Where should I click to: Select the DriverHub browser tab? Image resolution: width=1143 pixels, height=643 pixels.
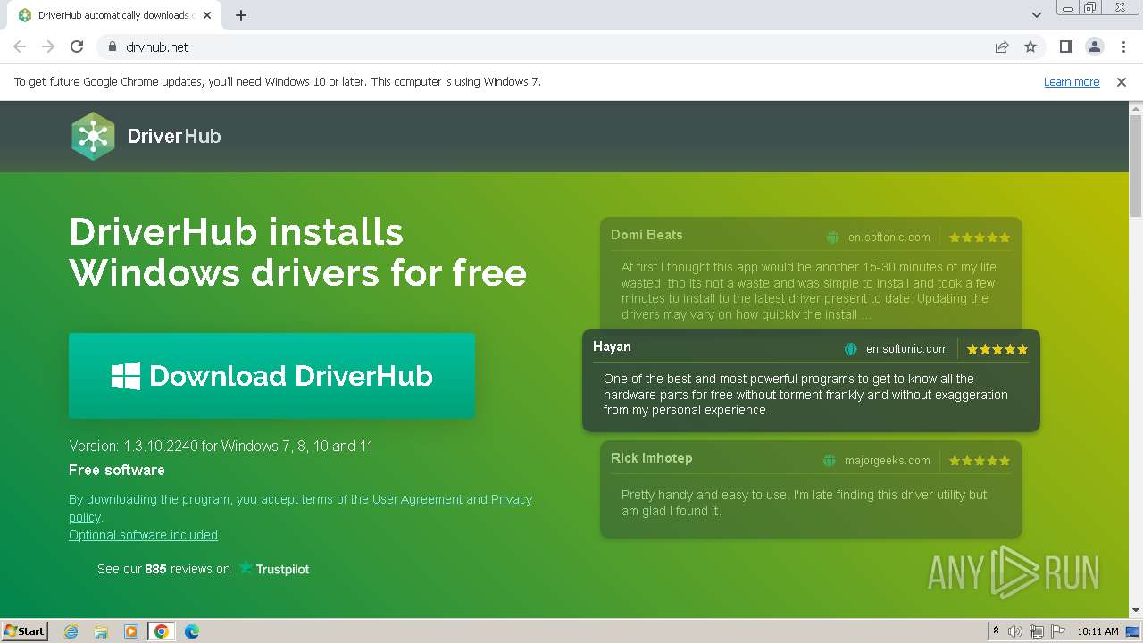pyautogui.click(x=113, y=15)
